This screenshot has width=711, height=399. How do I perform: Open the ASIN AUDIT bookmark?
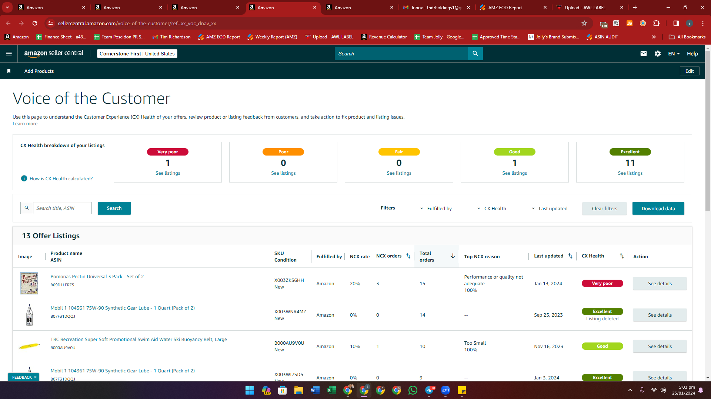click(602, 37)
